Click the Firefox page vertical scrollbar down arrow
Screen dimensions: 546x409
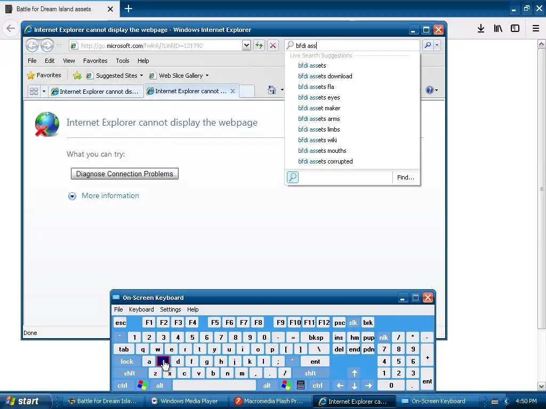coord(541,386)
